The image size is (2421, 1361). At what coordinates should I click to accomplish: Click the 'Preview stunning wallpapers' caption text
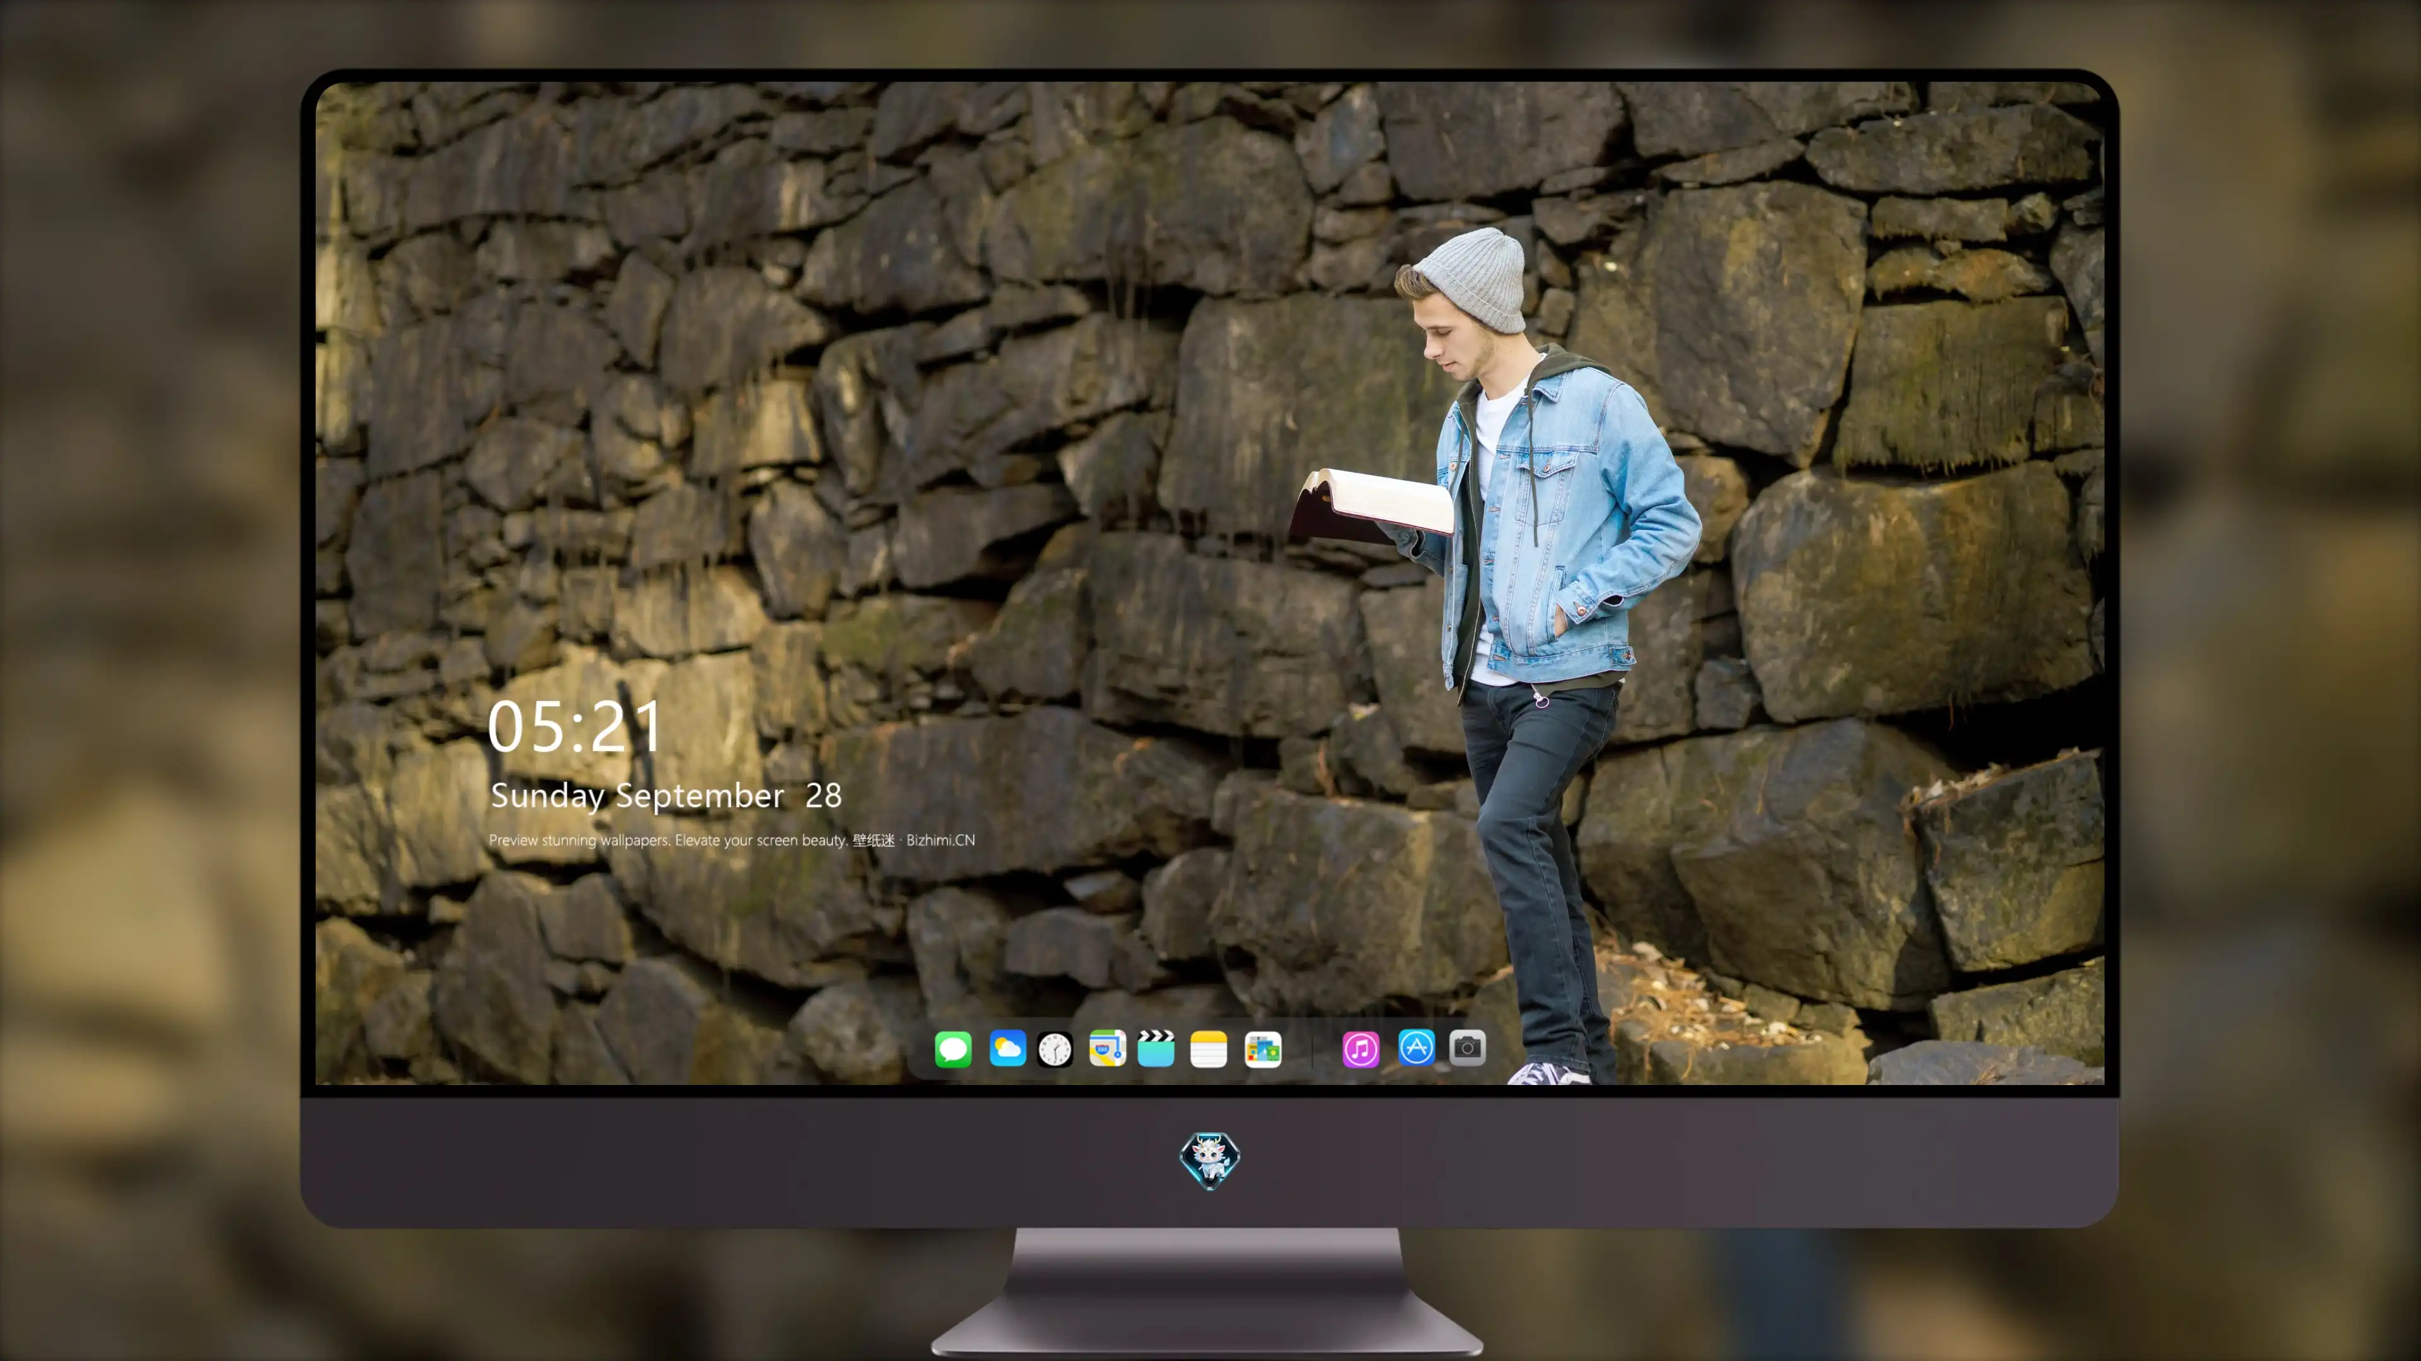click(x=580, y=841)
